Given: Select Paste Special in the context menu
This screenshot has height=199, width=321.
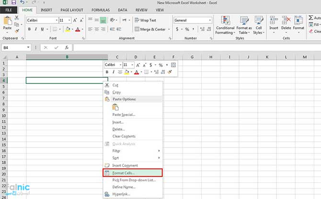Looking at the screenshot, I should pyautogui.click(x=124, y=115).
